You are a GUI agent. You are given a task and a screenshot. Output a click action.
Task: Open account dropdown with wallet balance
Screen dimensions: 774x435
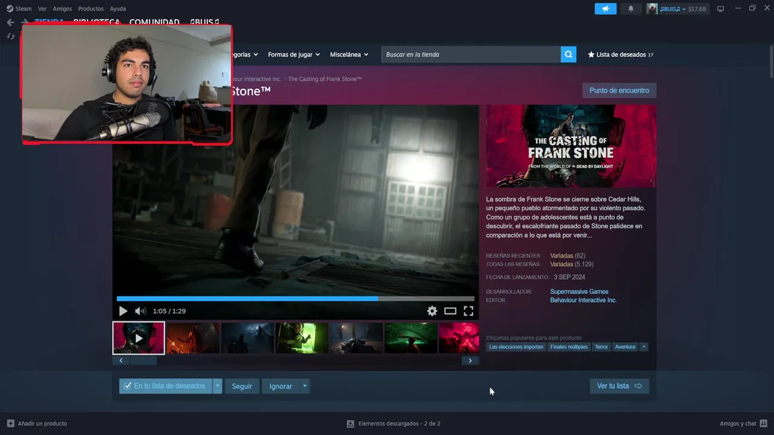[x=683, y=9]
